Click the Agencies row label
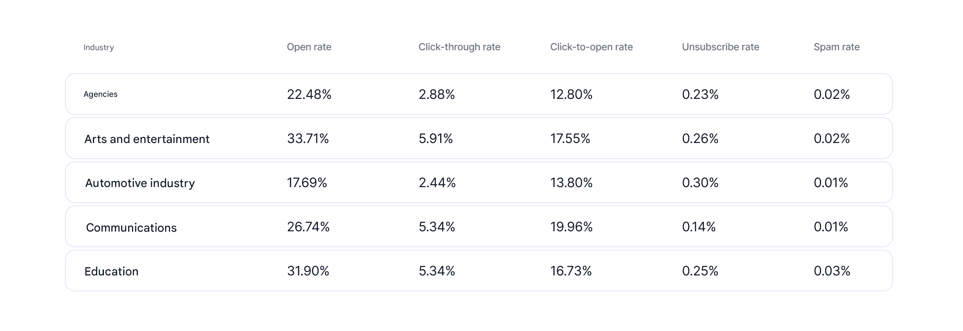 pos(101,94)
